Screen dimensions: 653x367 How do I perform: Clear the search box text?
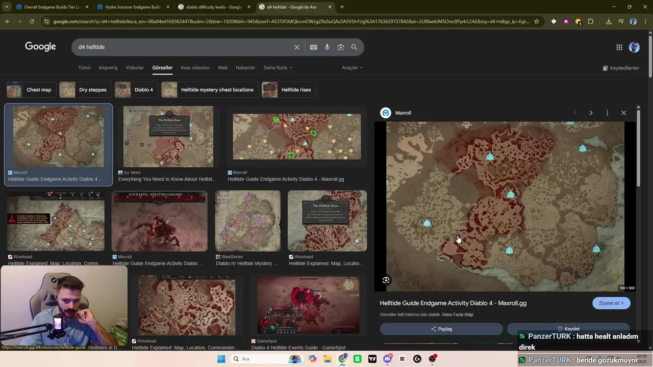(297, 47)
